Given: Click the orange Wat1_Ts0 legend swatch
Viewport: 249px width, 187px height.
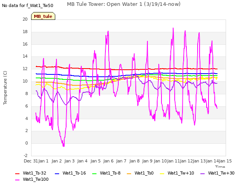Looking at the screenshot, I should (x=129, y=173).
